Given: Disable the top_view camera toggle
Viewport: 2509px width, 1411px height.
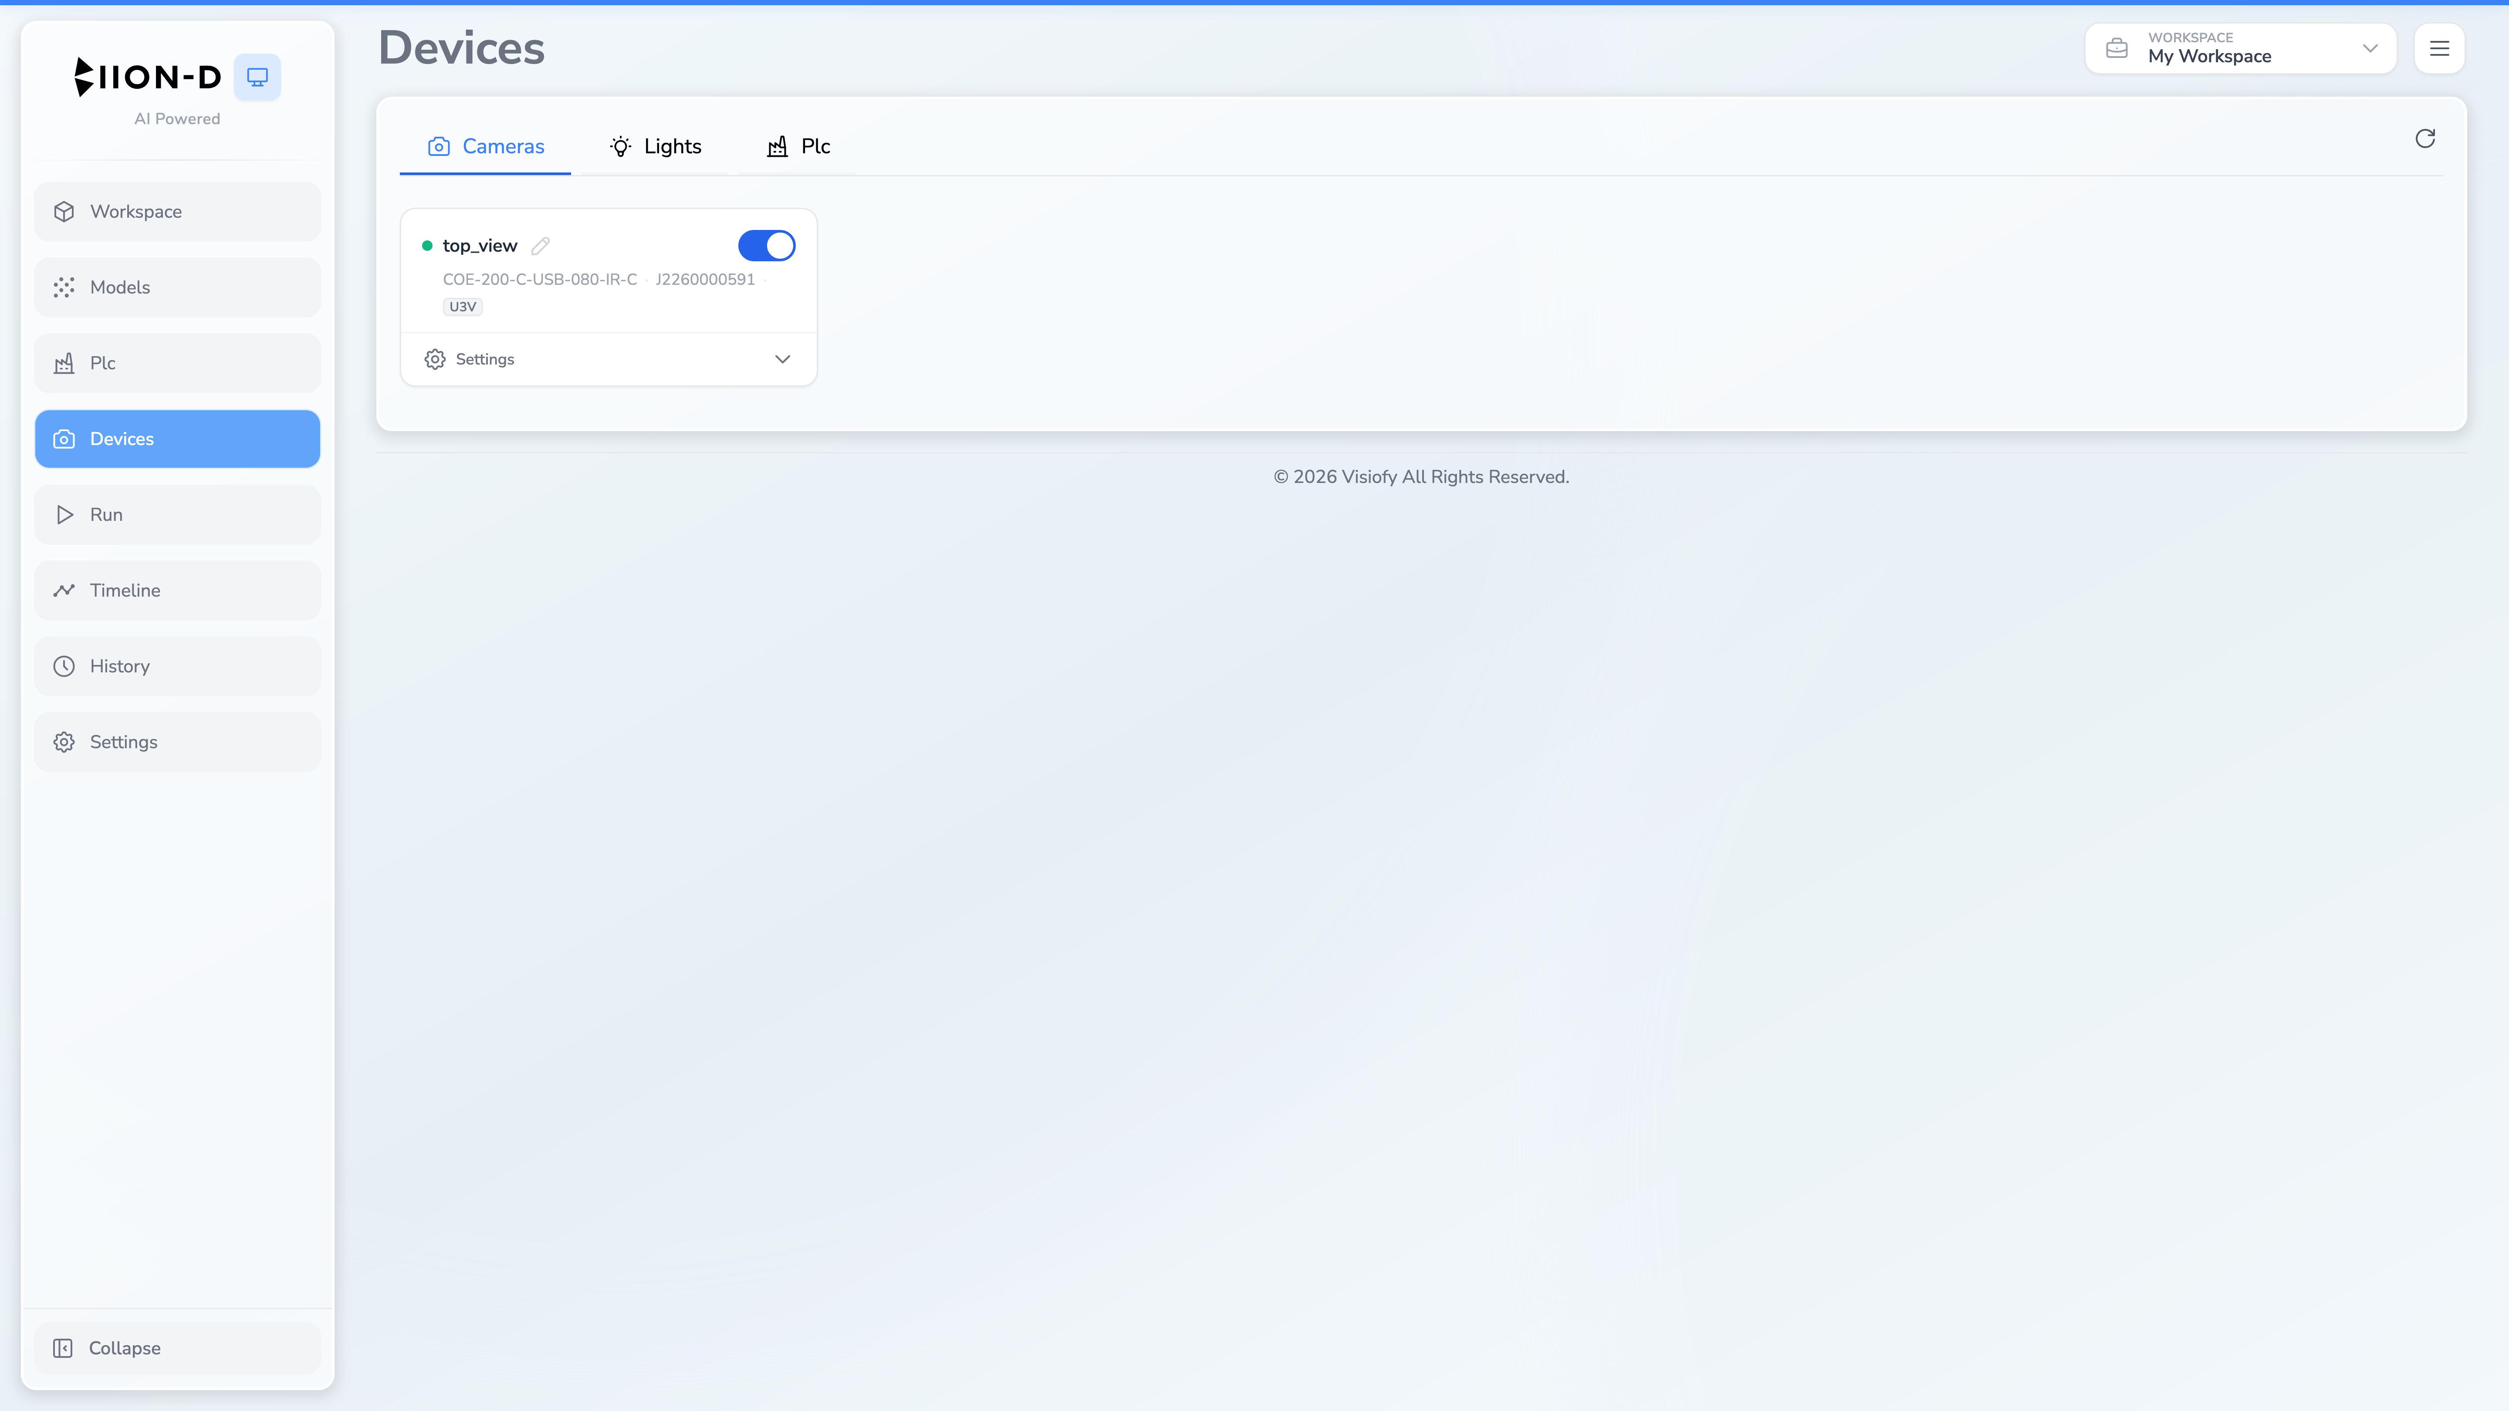Looking at the screenshot, I should pos(767,245).
